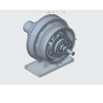Open the Datum Display Filters icon
This screenshot has width=103, height=103.
click(x=59, y=13)
